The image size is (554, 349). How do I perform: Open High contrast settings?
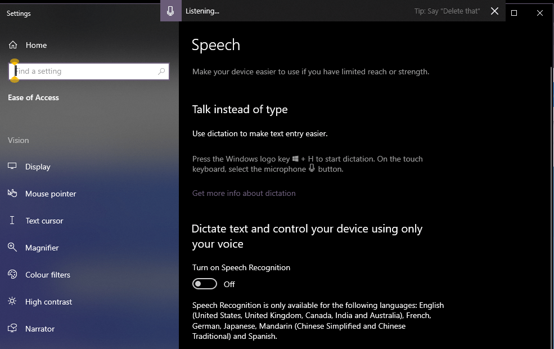point(49,302)
